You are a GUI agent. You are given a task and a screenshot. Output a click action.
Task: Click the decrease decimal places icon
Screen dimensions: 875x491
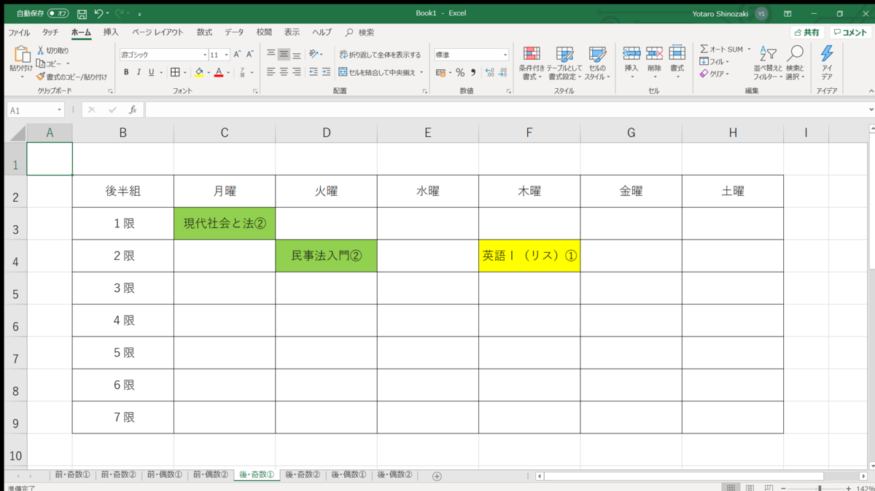click(503, 72)
